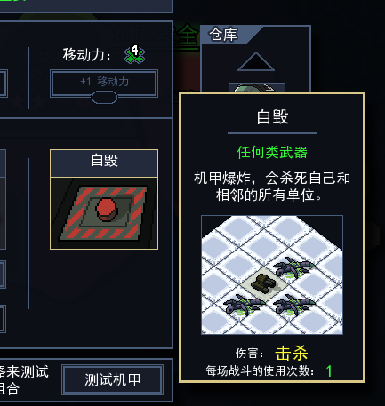Select the 自毁 weapon card header
385x406 pixels.
click(104, 163)
